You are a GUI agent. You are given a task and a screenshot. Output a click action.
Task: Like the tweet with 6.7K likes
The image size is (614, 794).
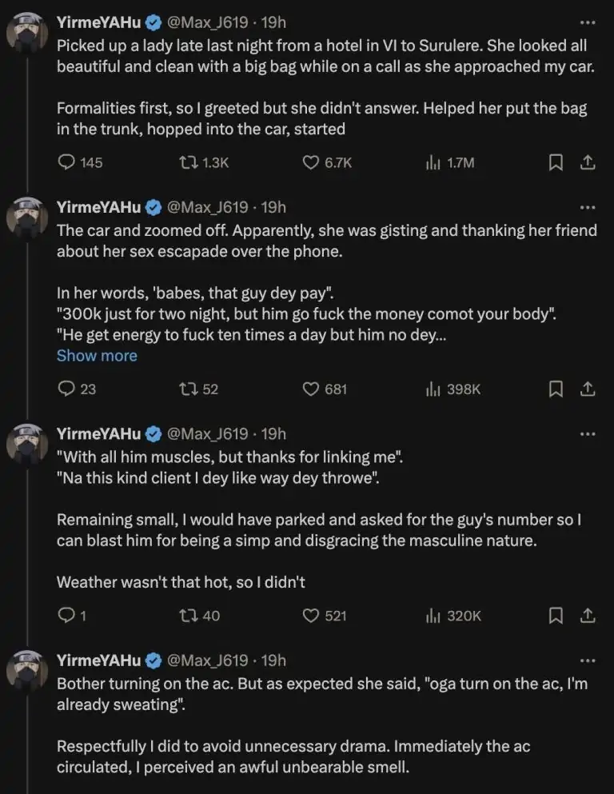pos(311,162)
